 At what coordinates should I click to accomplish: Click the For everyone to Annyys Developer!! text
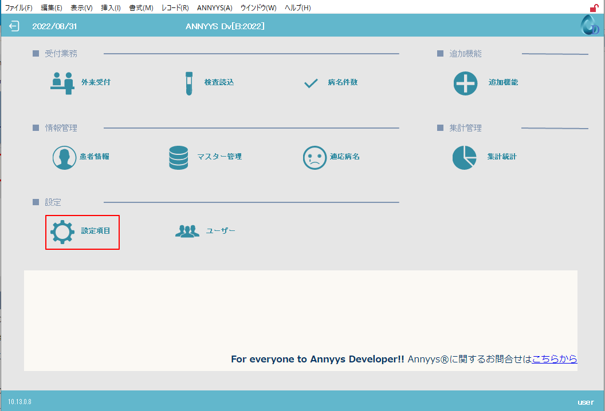[317, 359]
